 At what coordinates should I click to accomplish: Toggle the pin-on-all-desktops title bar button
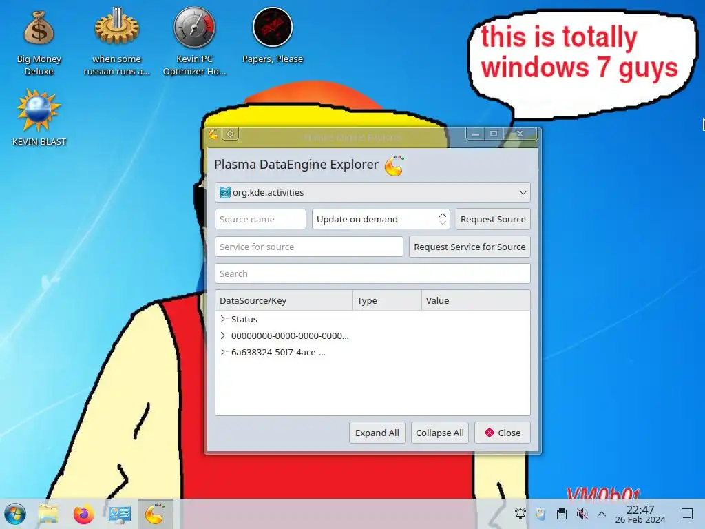230,134
